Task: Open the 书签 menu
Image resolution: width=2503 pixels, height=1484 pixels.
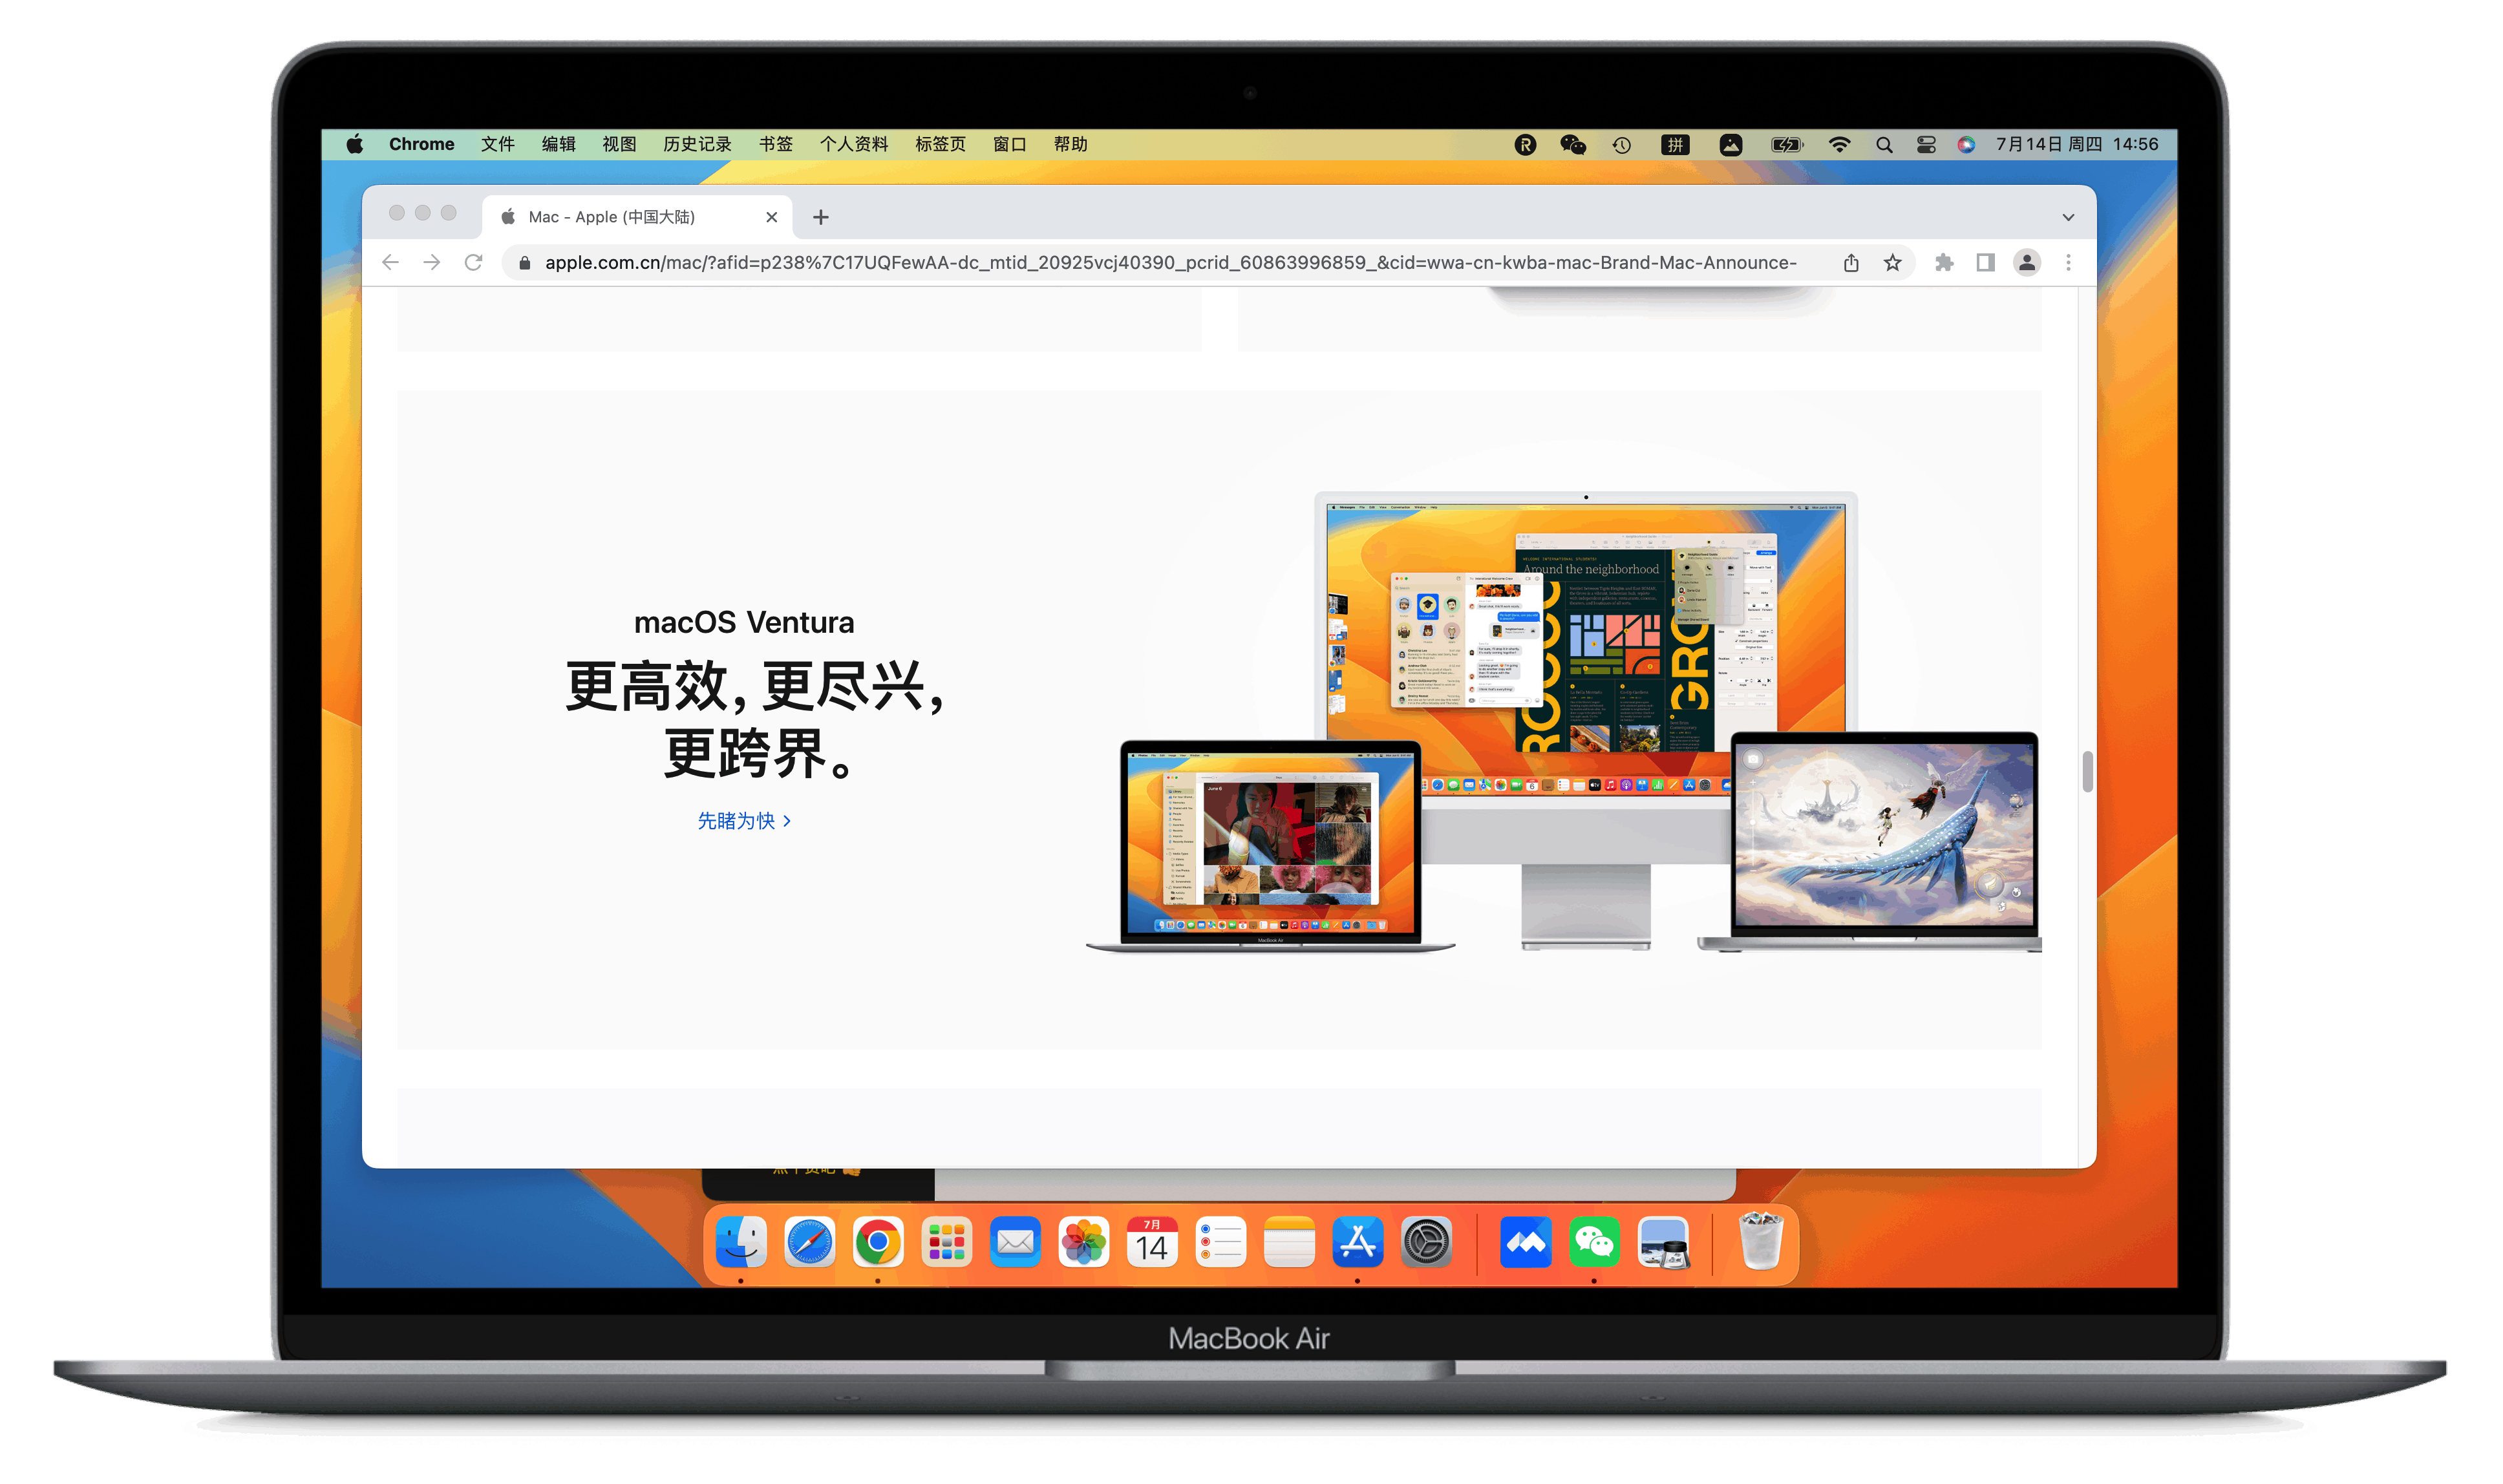Action: (776, 144)
